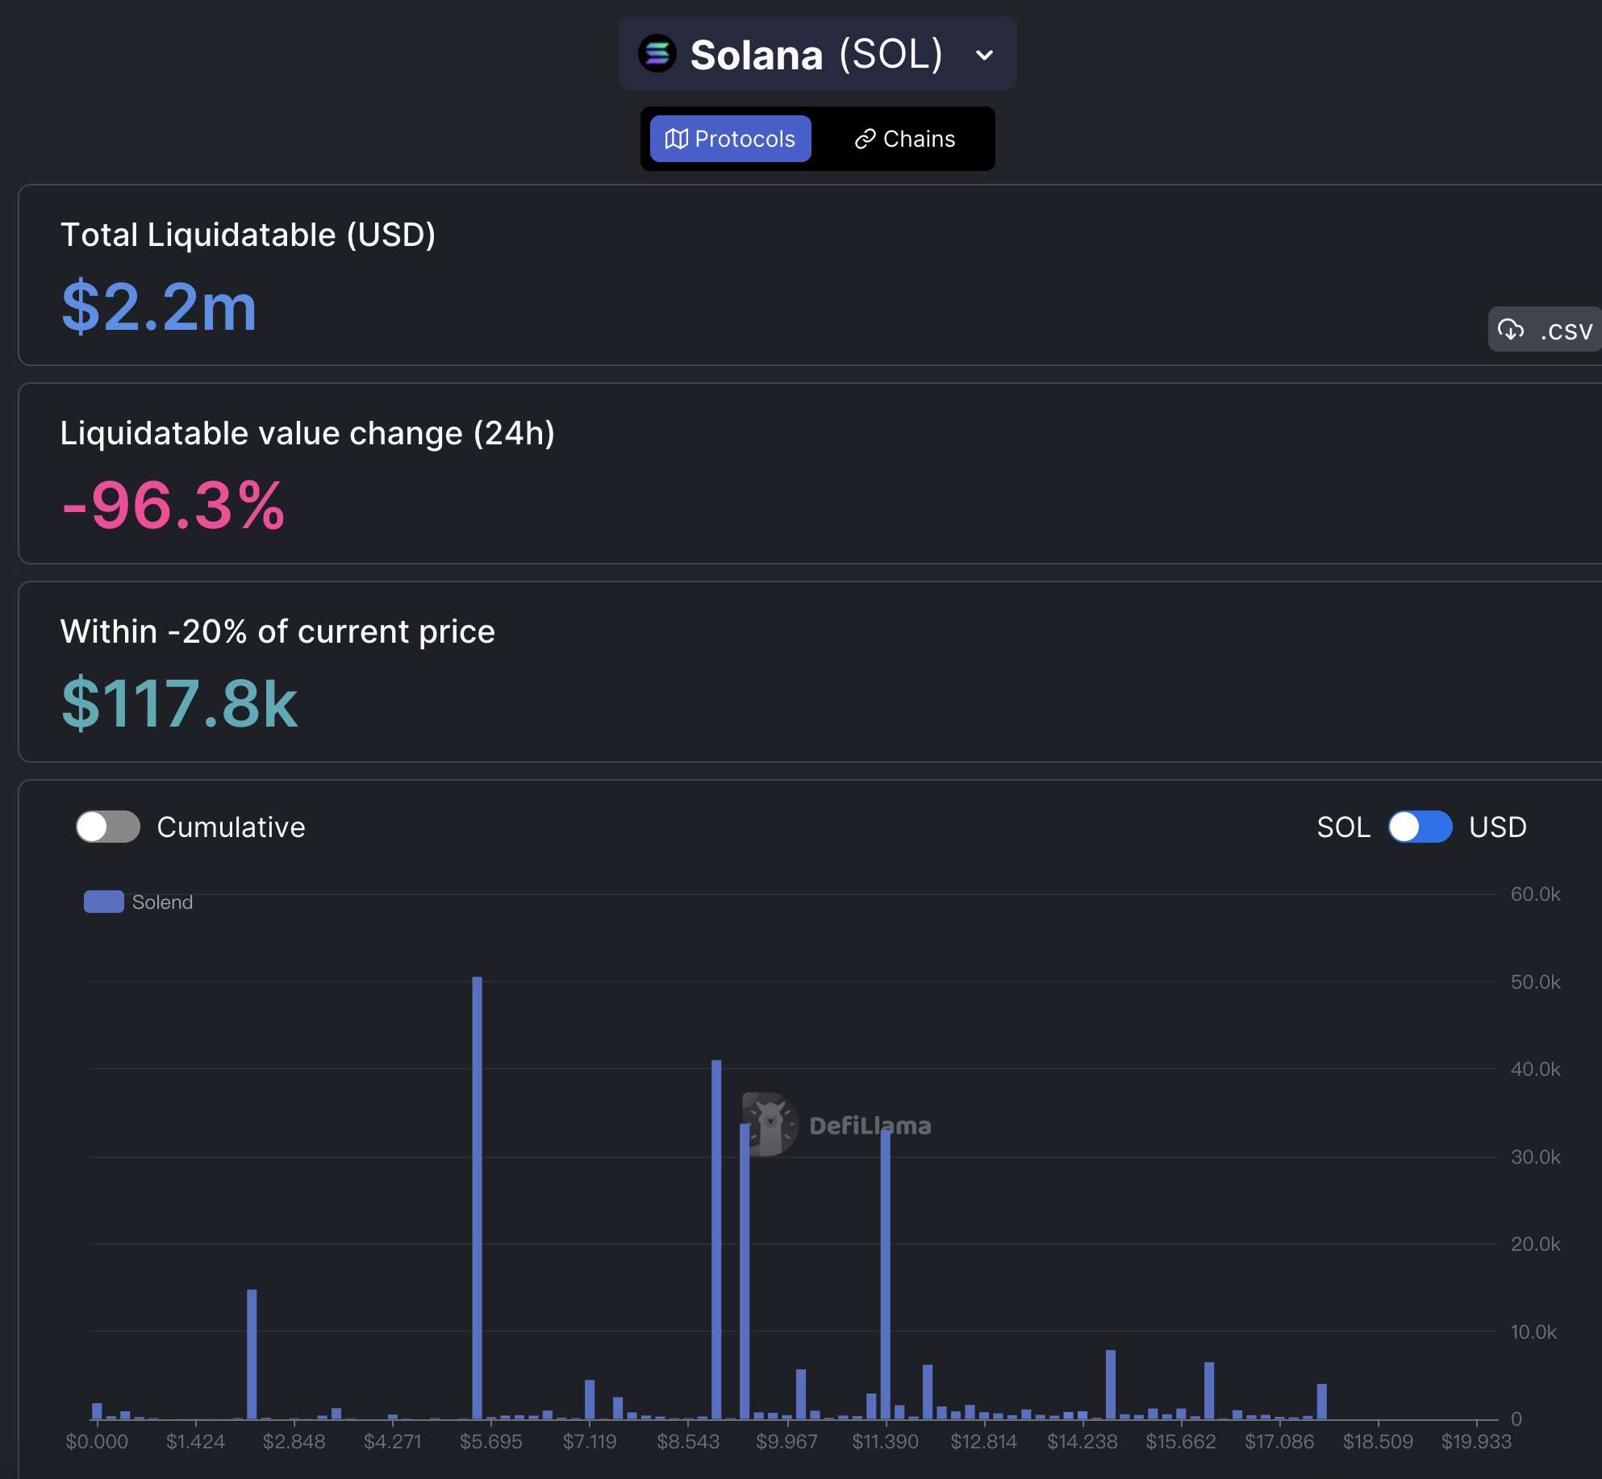The height and width of the screenshot is (1479, 1602).
Task: Download data with the .csv button
Action: point(1545,329)
